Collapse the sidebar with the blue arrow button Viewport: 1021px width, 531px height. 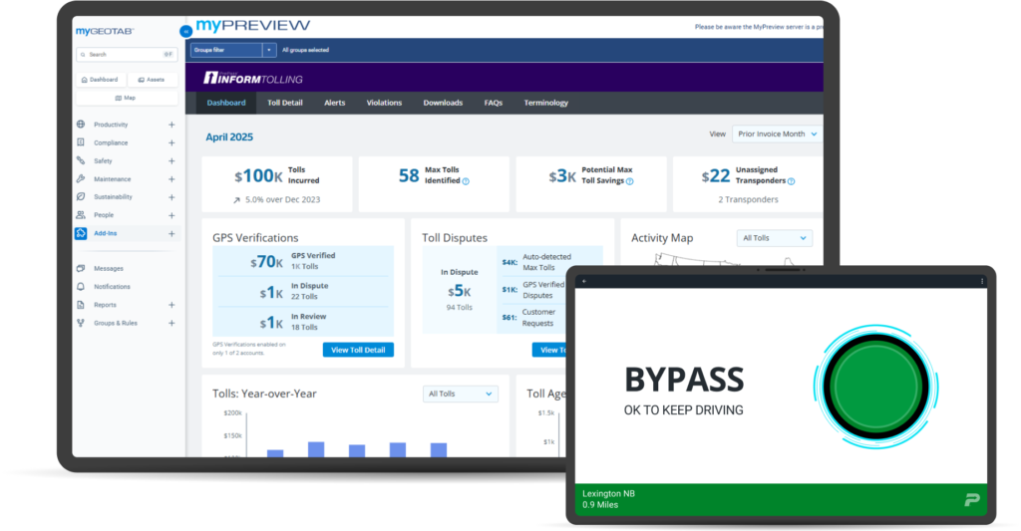pos(185,31)
